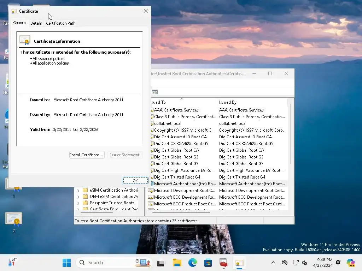Select the OEM eSIM Certification folder icon

(85, 197)
